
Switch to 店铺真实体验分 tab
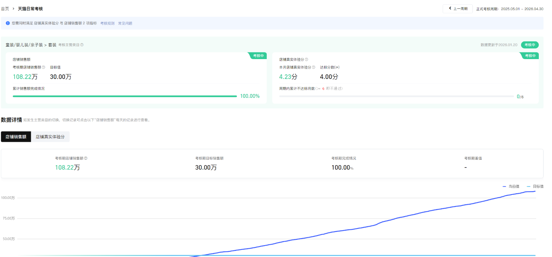coord(50,137)
